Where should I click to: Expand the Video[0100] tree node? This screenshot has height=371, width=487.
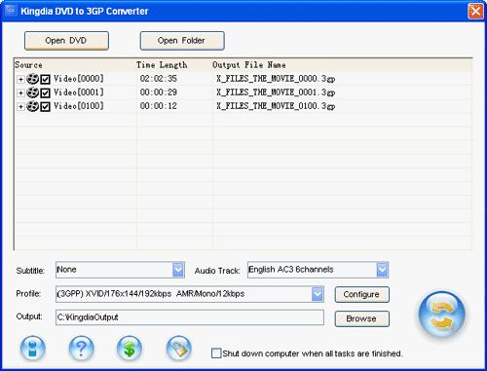point(20,106)
